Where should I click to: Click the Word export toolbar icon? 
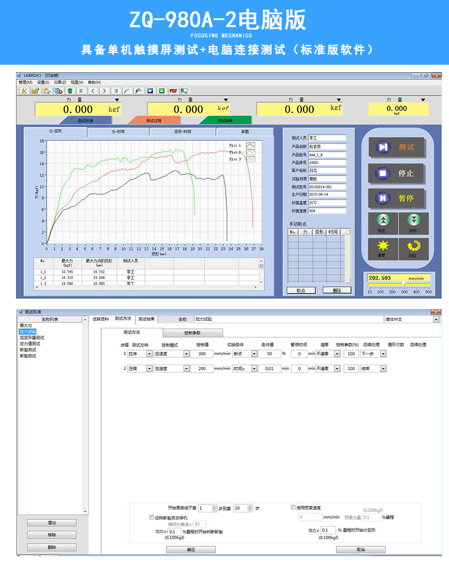point(150,90)
